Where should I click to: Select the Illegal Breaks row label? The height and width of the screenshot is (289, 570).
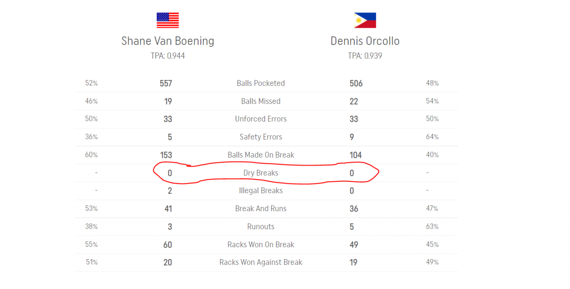pos(261,191)
